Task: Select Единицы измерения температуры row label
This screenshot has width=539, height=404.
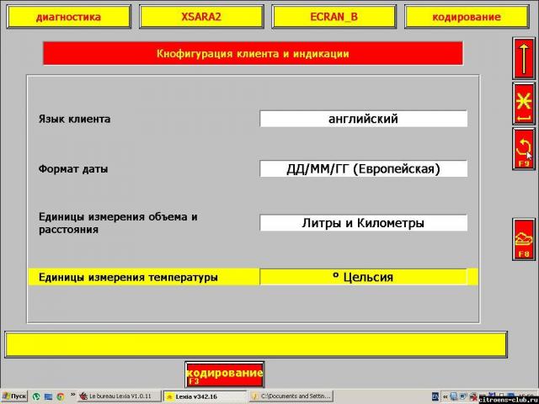Action: (x=128, y=277)
